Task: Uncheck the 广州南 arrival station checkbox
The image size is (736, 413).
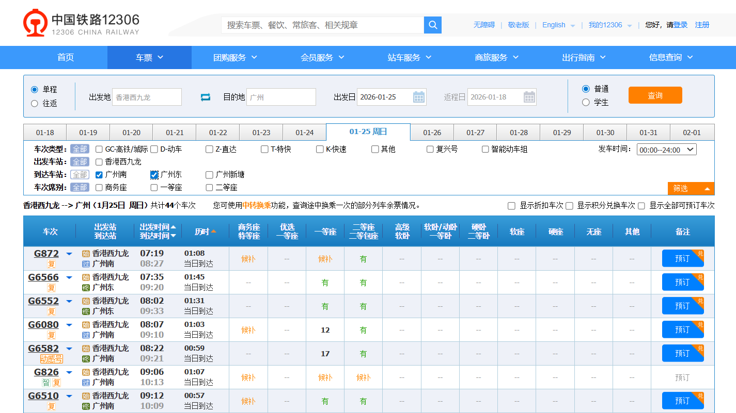Action: (x=99, y=175)
